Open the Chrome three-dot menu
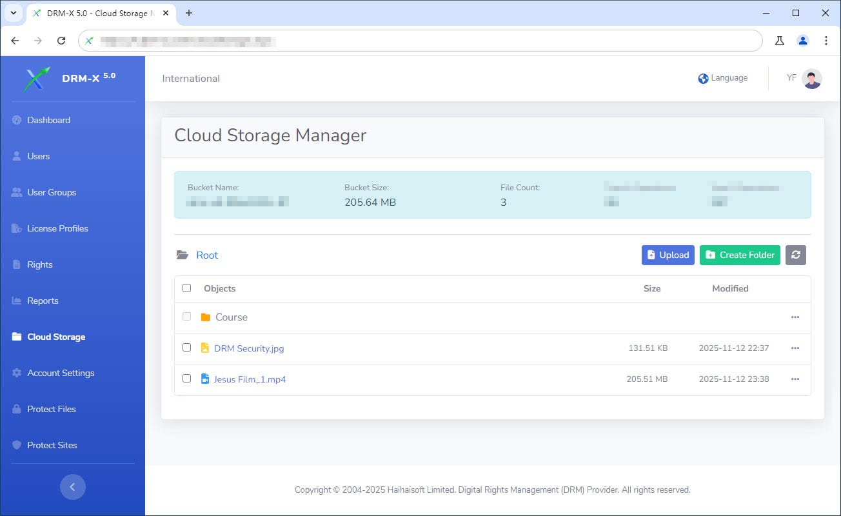The image size is (841, 516). (x=826, y=41)
